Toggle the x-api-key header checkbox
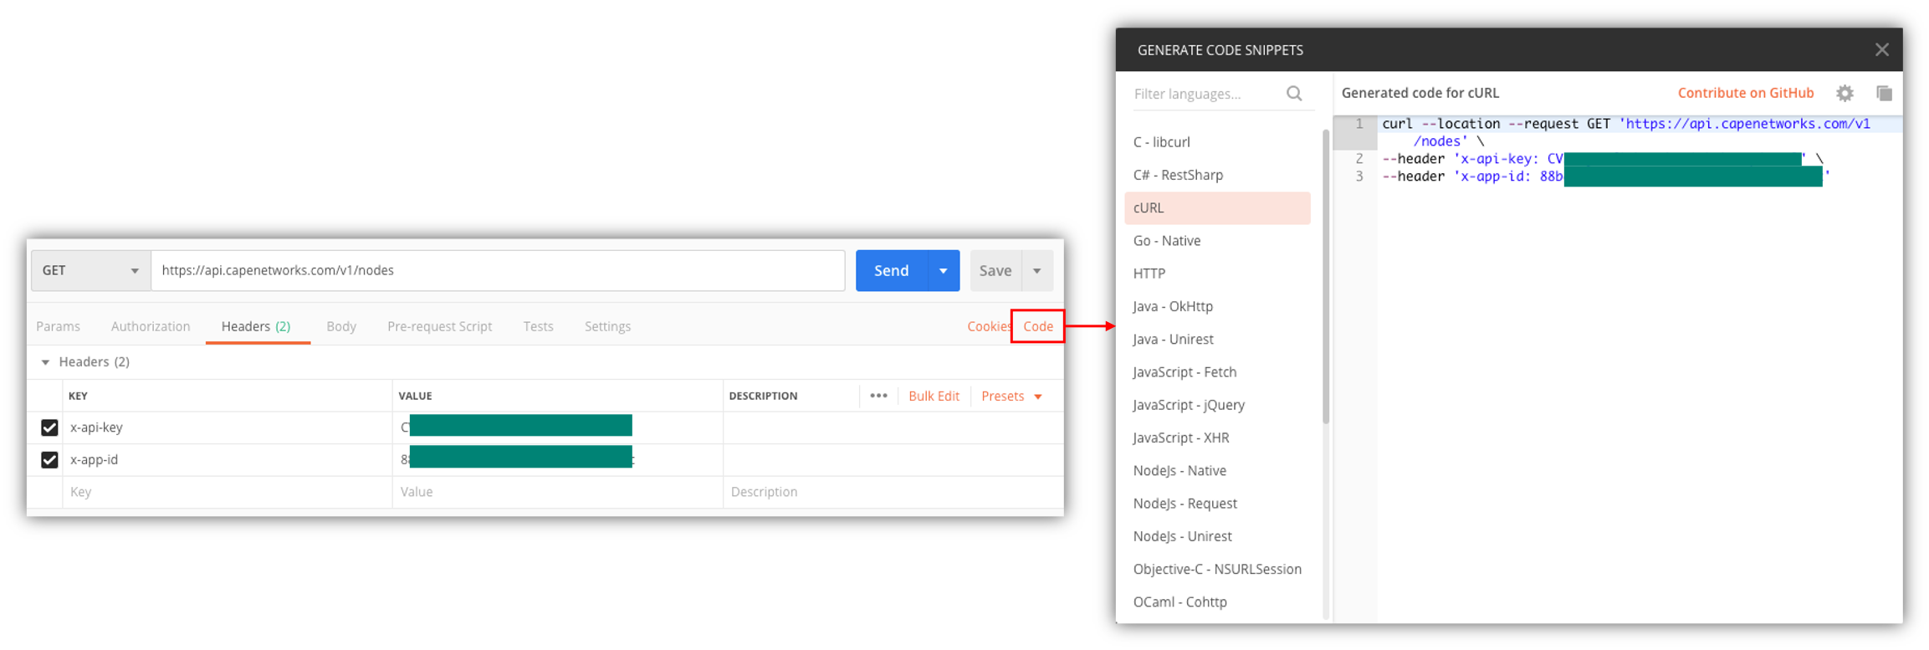The image size is (1929, 650). (x=49, y=427)
